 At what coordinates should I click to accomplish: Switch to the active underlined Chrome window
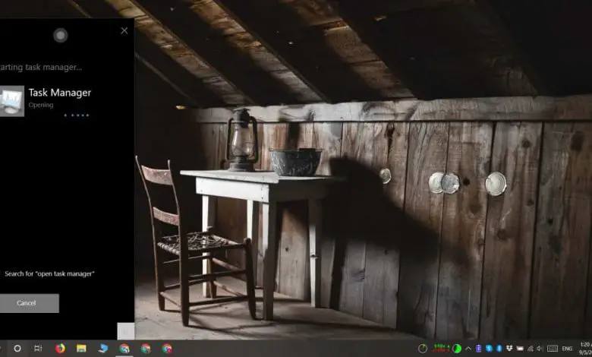[124, 348]
